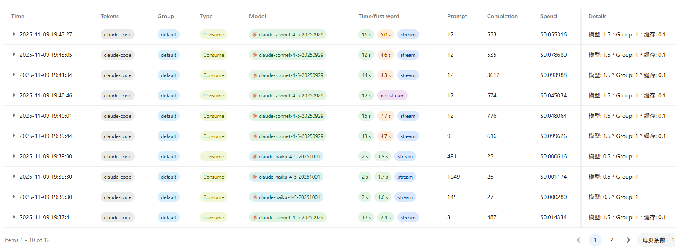The image size is (675, 250).
Task: Click Claude icon in 19:39:44 model tag
Action: point(255,136)
